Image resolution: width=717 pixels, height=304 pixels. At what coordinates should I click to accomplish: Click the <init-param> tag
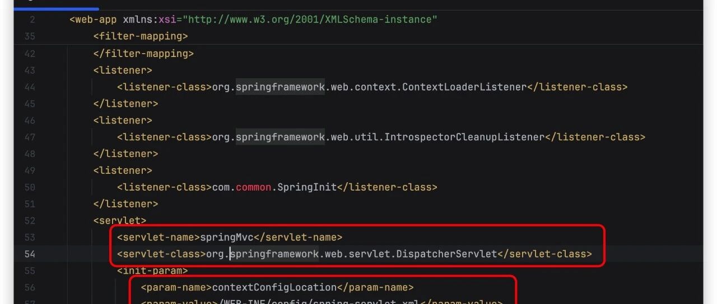click(x=152, y=271)
